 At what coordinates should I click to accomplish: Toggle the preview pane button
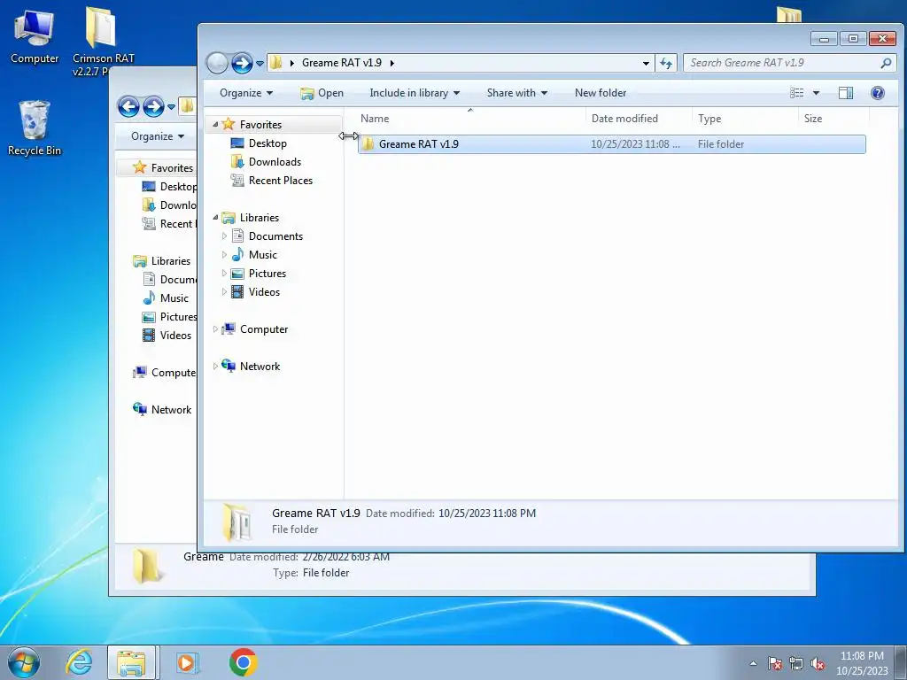tap(846, 92)
